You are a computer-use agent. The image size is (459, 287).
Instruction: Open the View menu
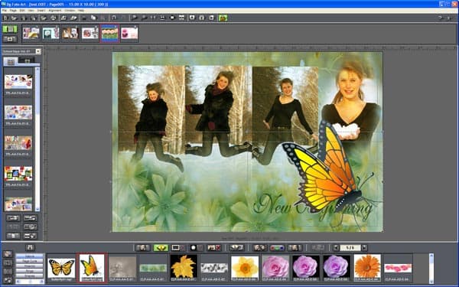click(x=31, y=10)
